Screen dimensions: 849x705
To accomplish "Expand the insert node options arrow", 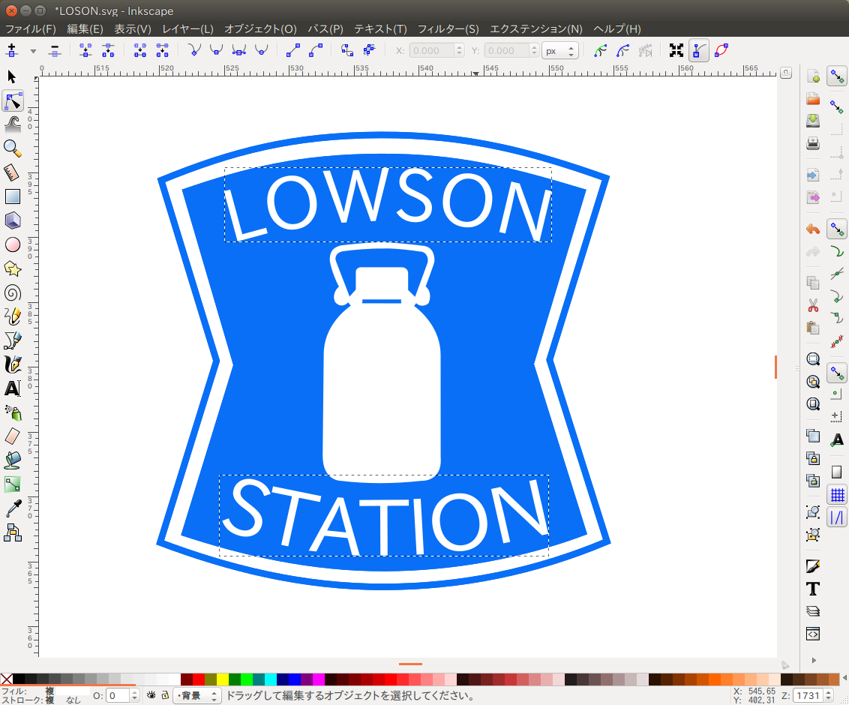I will [33, 52].
